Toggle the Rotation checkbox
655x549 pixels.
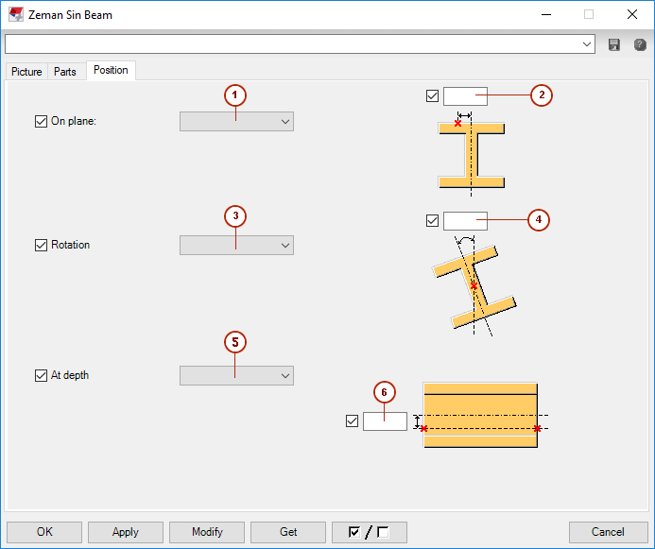pos(41,245)
